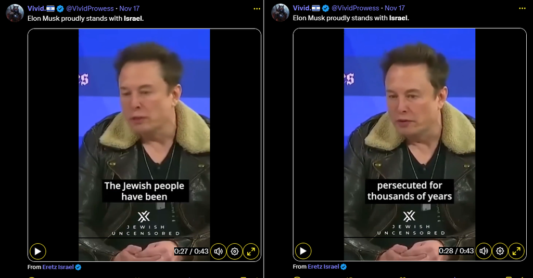Viewport: 533px width, 278px height.
Task: Open Eretz Israel source link on left
Action: (58, 267)
